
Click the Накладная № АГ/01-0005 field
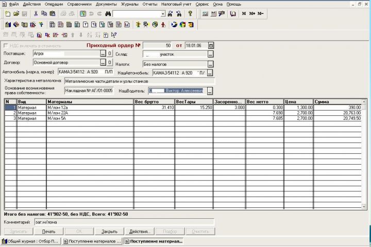pos(89,91)
